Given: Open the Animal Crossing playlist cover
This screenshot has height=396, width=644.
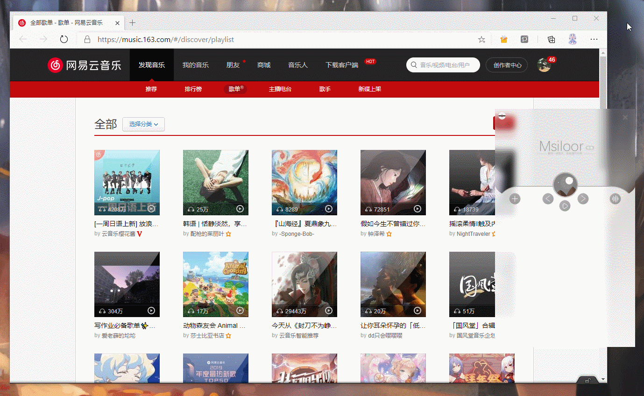Looking at the screenshot, I should pos(215,284).
